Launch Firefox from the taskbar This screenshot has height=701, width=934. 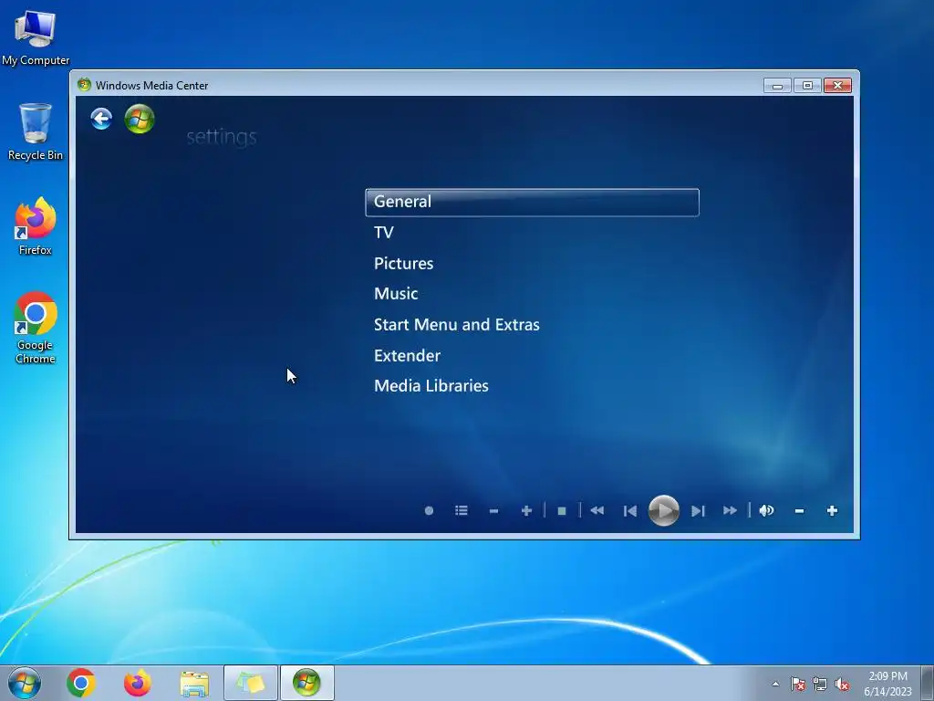[137, 683]
